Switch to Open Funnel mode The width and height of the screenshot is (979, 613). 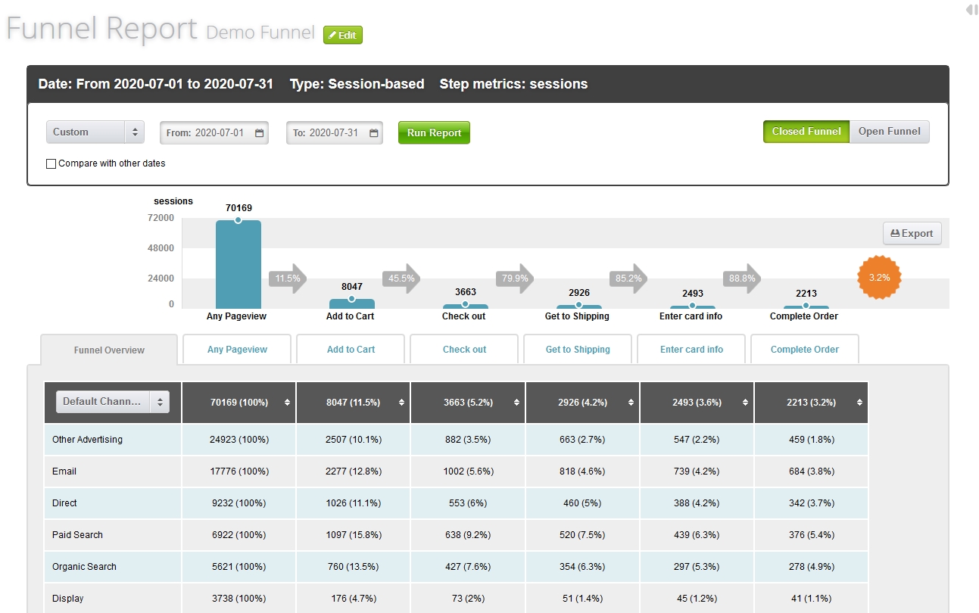coord(890,132)
